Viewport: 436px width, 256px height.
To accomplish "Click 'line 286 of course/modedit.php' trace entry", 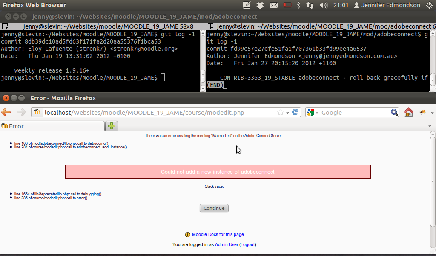I will click(x=51, y=198).
